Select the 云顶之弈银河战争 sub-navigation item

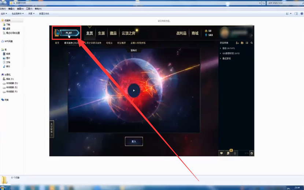point(93,43)
